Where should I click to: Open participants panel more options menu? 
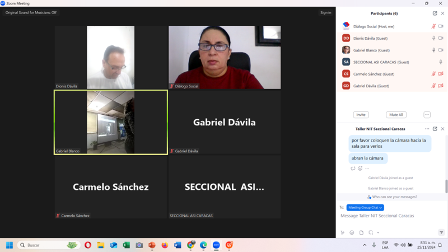(427, 115)
